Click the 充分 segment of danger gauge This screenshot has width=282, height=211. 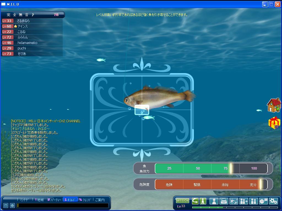click(253, 185)
